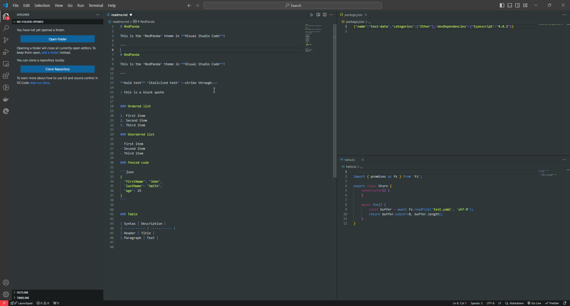Go to line via Ln 6, Col 1
Image resolution: width=570 pixels, height=306 pixels.
coord(460,303)
